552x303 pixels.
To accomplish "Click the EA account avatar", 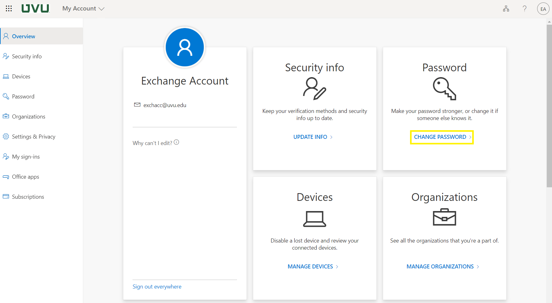I will tap(543, 8).
